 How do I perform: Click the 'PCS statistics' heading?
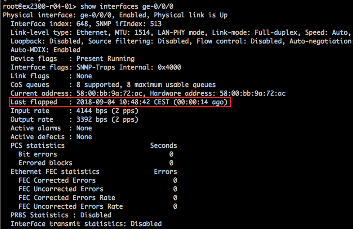click(x=38, y=145)
